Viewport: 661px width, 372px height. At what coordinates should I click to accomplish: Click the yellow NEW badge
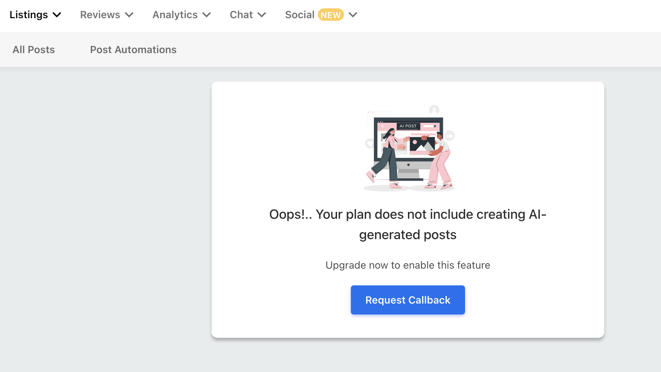coord(331,15)
